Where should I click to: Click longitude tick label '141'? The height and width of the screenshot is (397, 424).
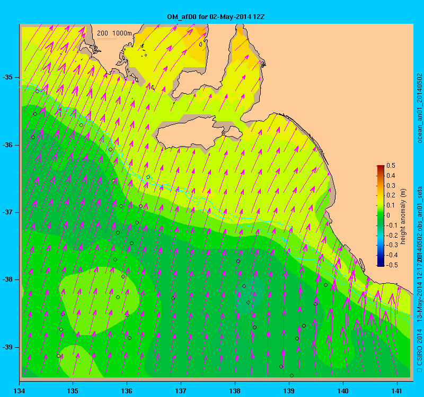396,391
